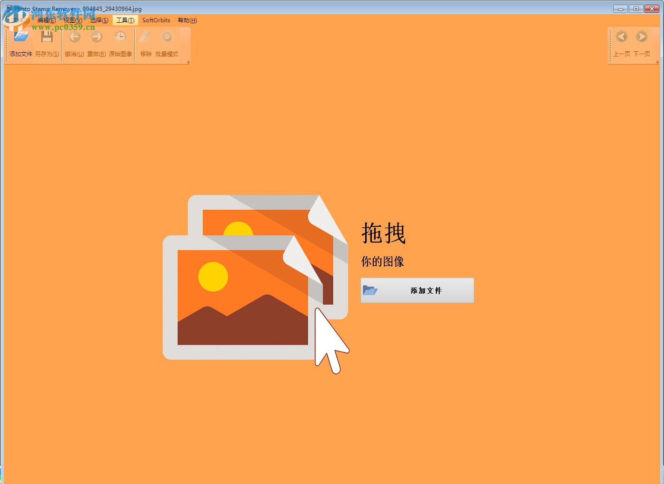The height and width of the screenshot is (484, 664).
Task: Open the SoftOrbits menu
Action: pyautogui.click(x=156, y=20)
